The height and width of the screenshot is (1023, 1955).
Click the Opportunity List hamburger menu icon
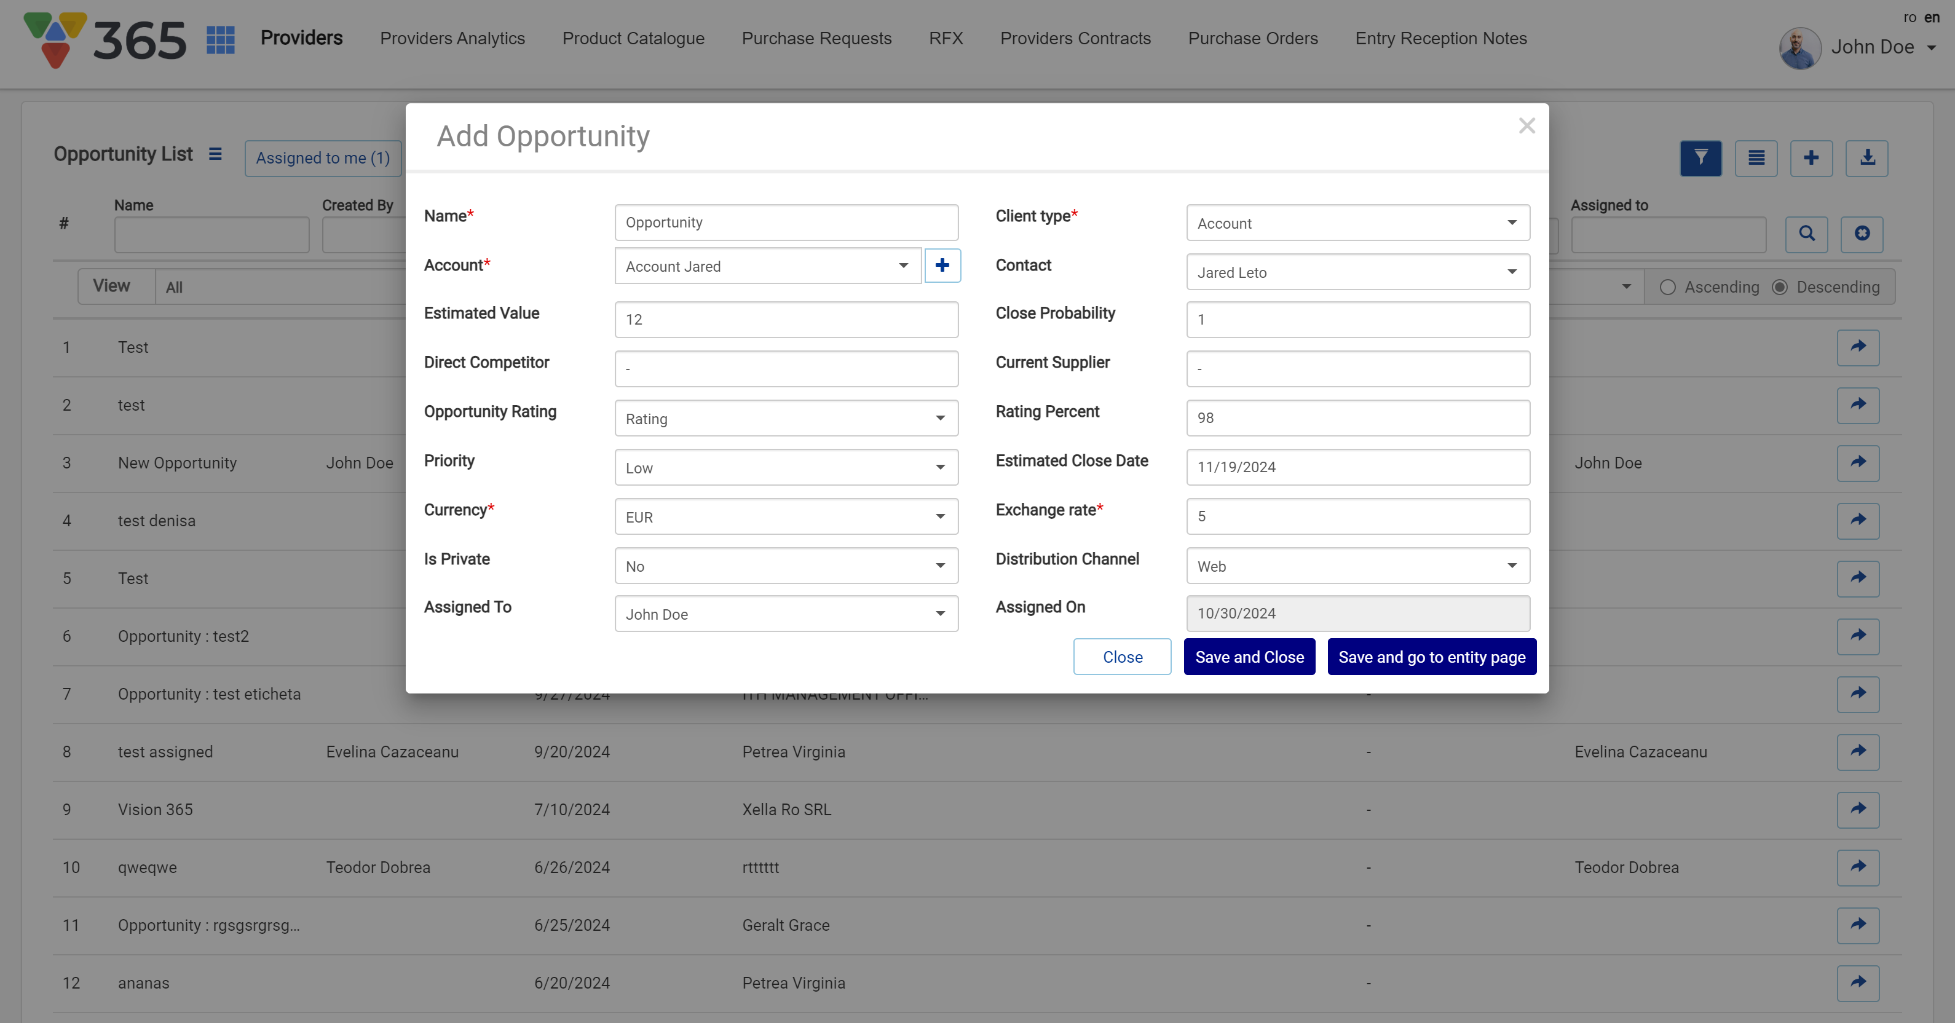tap(216, 154)
